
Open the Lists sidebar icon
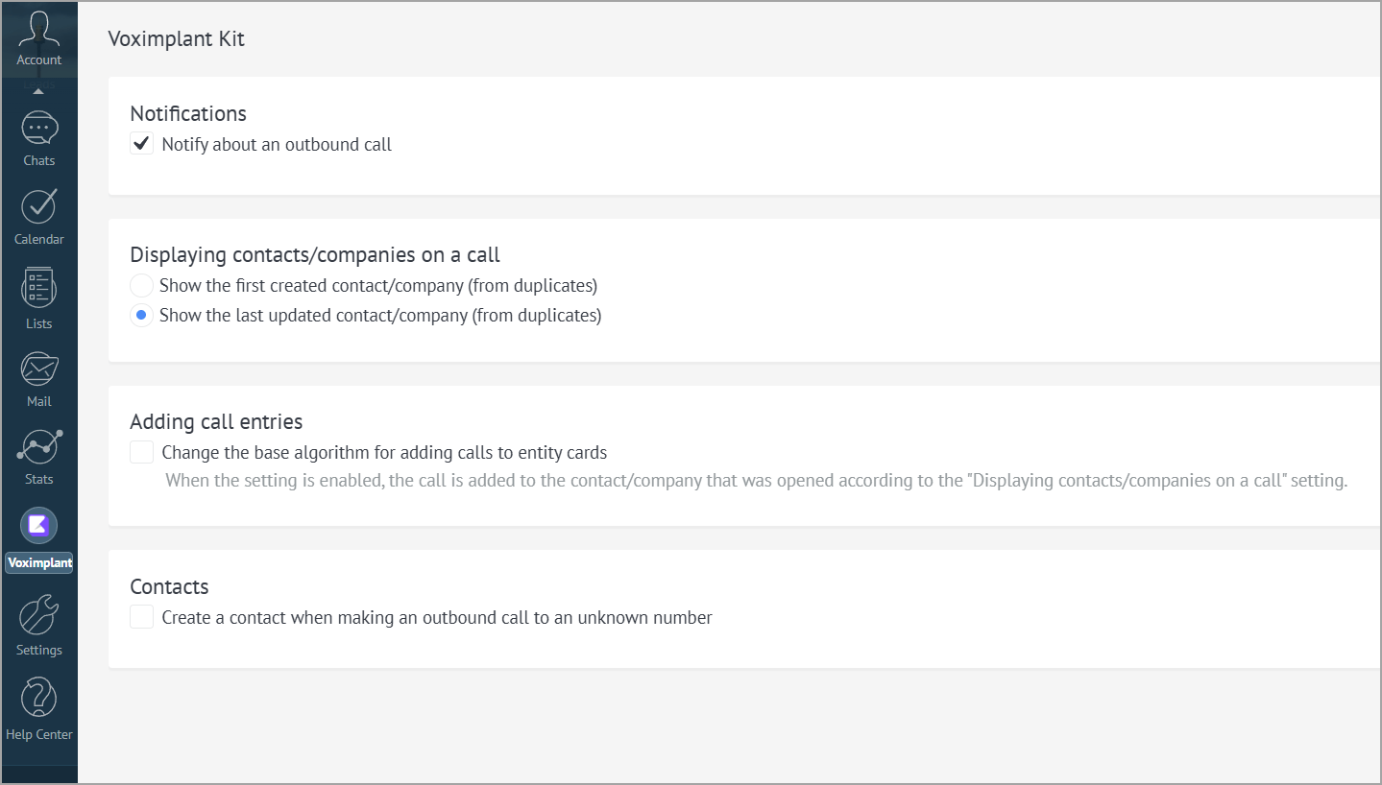click(x=39, y=288)
